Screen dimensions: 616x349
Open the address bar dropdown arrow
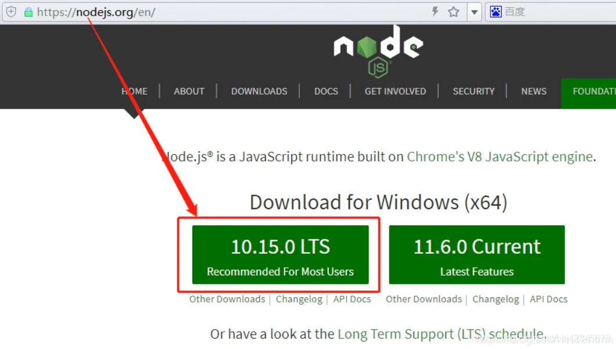pyautogui.click(x=474, y=12)
